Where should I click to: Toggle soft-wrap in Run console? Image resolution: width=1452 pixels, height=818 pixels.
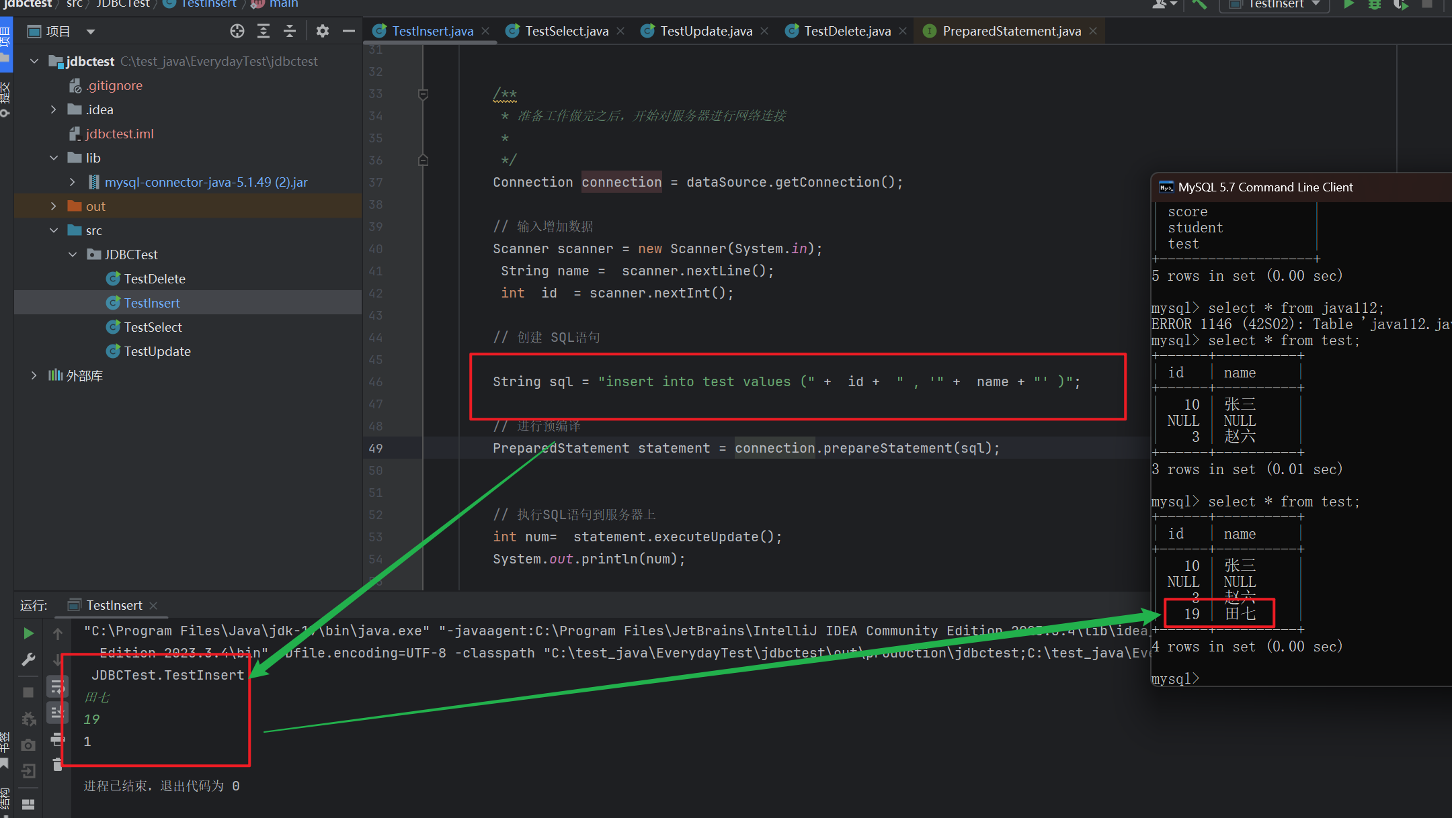58,686
